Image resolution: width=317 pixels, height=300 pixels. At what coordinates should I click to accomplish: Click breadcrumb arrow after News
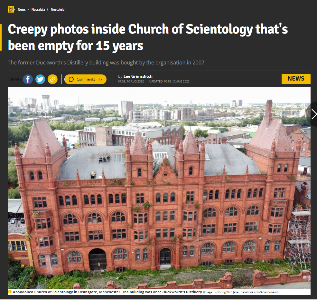click(29, 10)
